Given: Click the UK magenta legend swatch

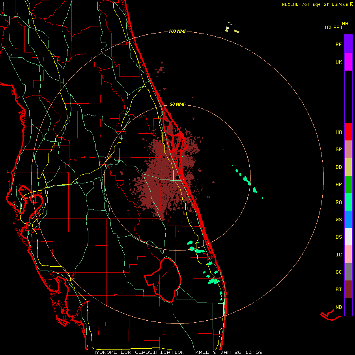Looking at the screenshot, I should click(x=348, y=62).
